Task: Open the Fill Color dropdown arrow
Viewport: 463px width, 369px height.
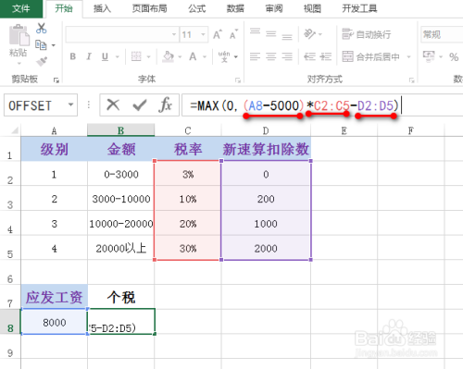Action: tap(180, 56)
